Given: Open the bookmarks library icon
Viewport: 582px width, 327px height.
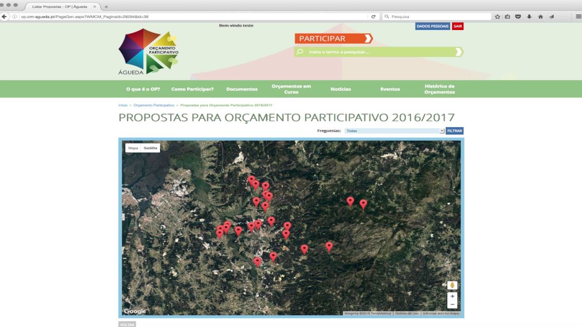Looking at the screenshot, I should pyautogui.click(x=507, y=16).
